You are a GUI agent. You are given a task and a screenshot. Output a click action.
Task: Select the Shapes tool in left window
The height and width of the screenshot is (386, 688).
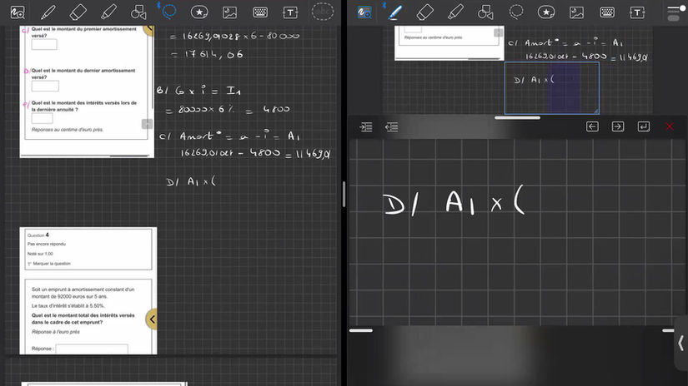138,12
